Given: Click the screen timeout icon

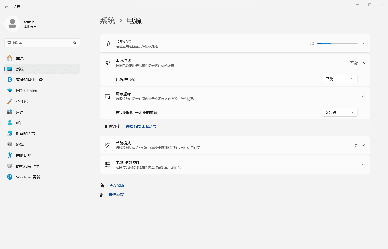Looking at the screenshot, I should pos(108,96).
